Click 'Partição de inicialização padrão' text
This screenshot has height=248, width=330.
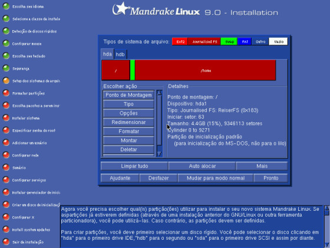[x=204, y=136]
